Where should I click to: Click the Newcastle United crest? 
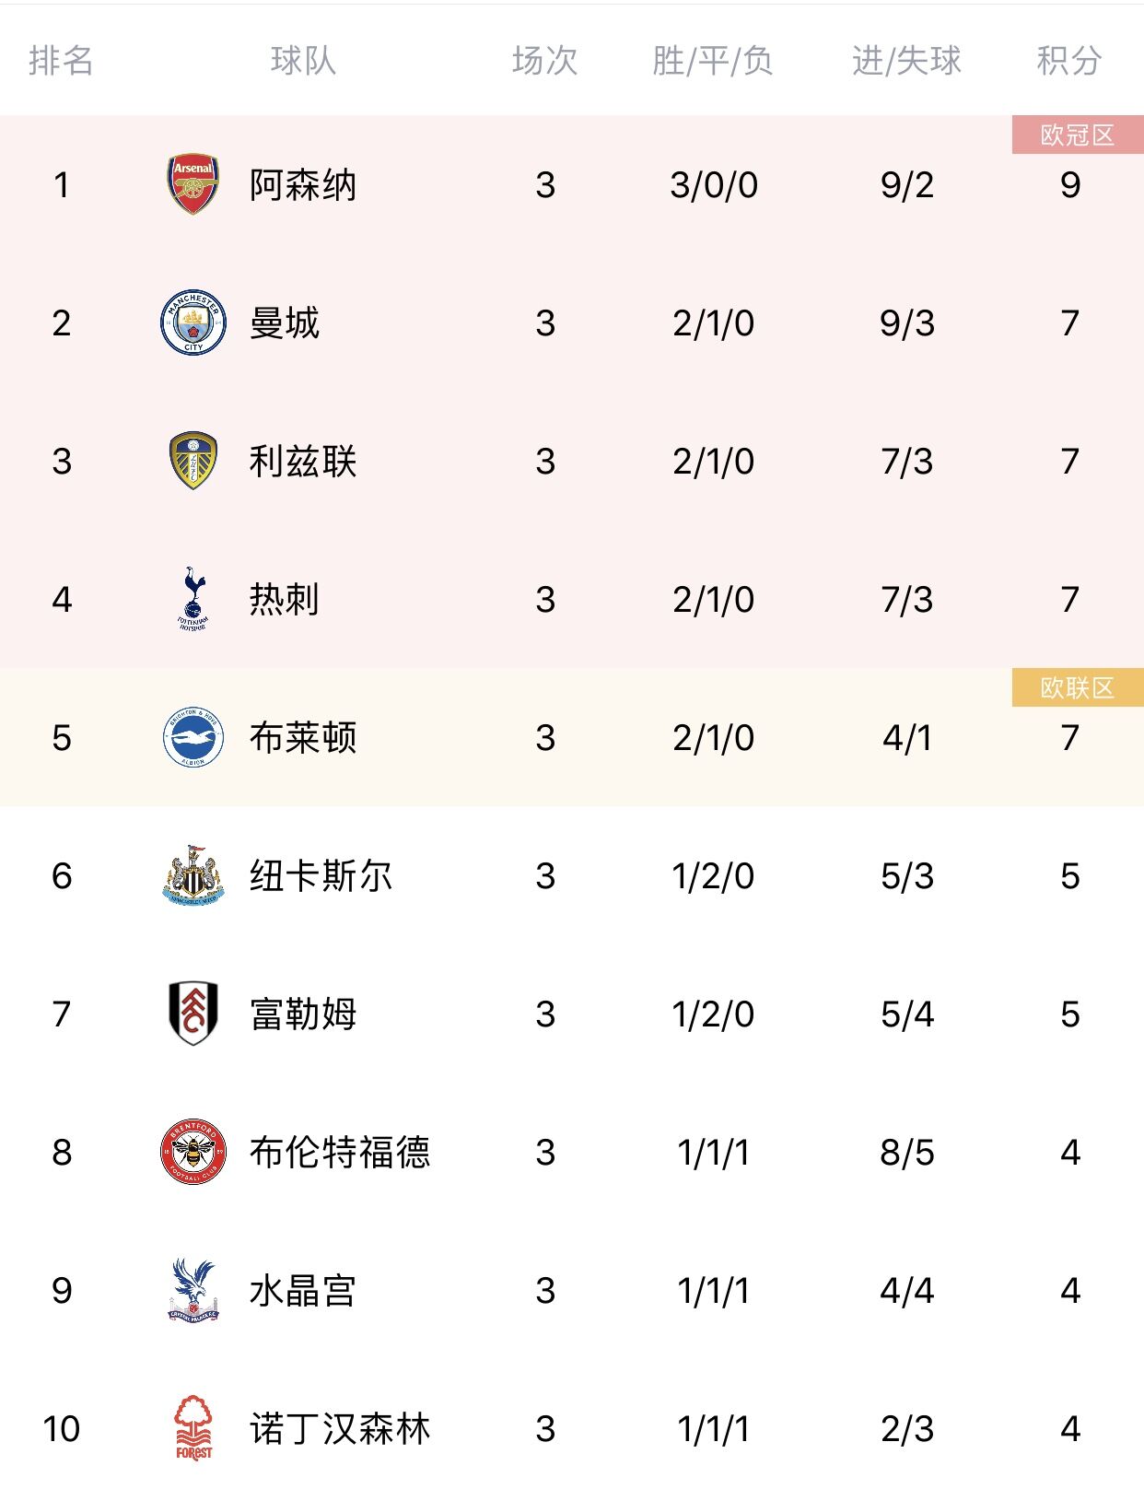[193, 875]
